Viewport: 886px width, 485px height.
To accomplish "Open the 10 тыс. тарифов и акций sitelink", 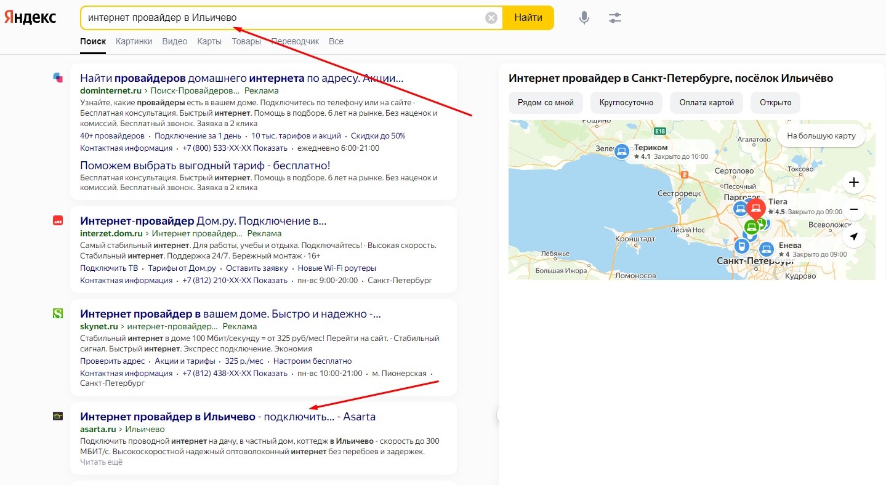I will point(296,135).
